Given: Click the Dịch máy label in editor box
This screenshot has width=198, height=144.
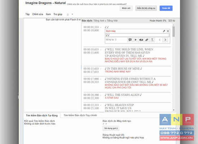Looking at the screenshot, I should click(111, 31).
